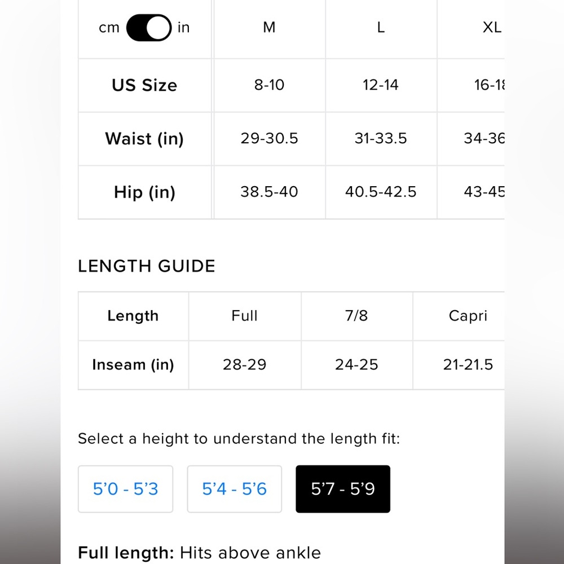Select the 5'7 - 5'9 height option
This screenshot has height=564, width=564.
[x=343, y=489]
